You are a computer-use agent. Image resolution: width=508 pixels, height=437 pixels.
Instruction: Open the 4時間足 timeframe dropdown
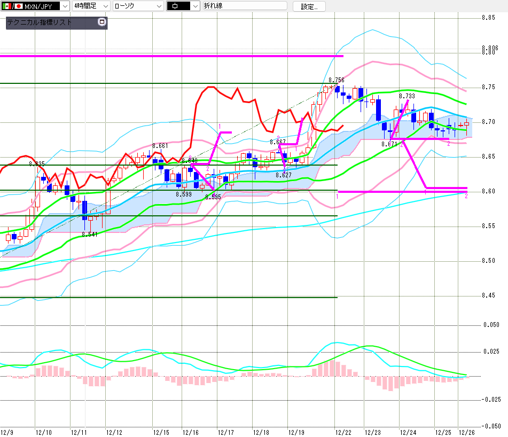105,6
